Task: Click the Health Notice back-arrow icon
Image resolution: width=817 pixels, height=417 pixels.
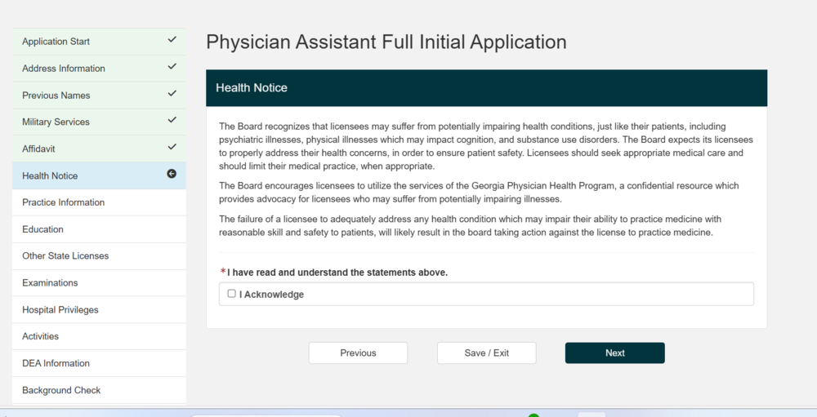Action: 172,174
